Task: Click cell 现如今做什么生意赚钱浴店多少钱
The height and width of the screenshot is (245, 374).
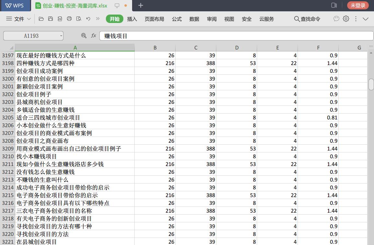Action: [75, 164]
